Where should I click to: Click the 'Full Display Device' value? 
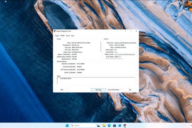point(77,52)
